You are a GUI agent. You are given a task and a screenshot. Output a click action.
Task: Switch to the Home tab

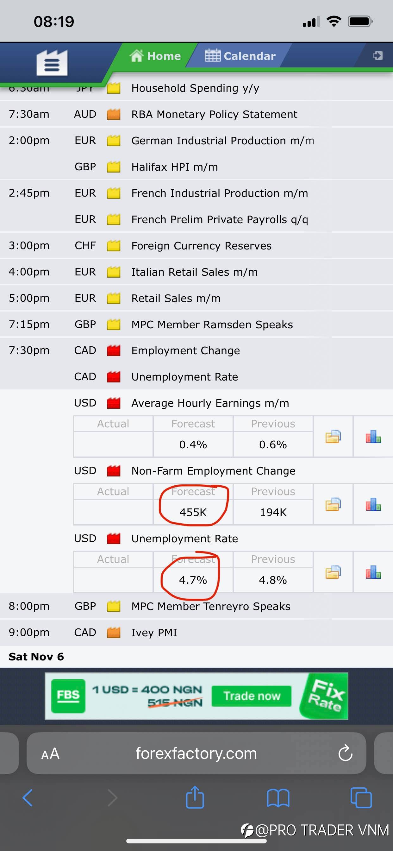(155, 56)
